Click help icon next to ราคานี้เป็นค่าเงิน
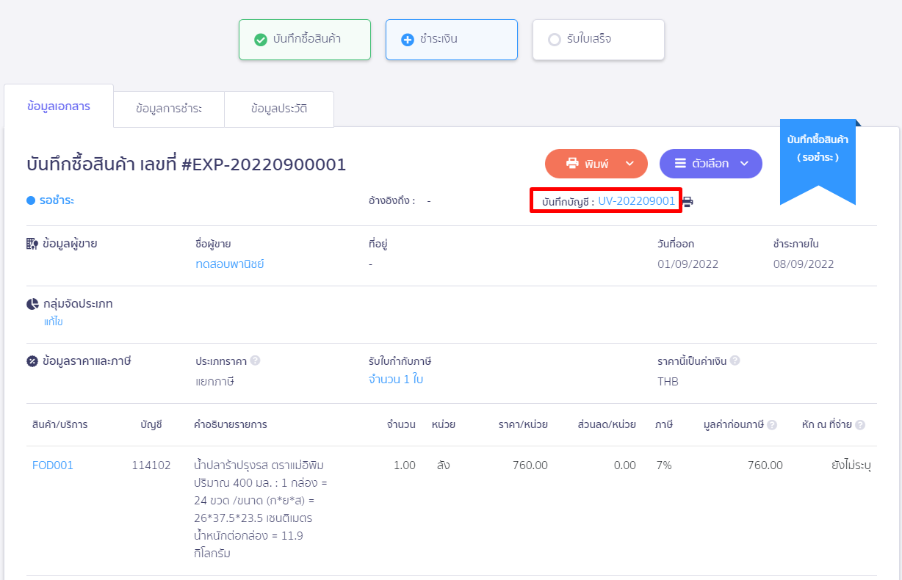The image size is (902, 580). point(735,360)
